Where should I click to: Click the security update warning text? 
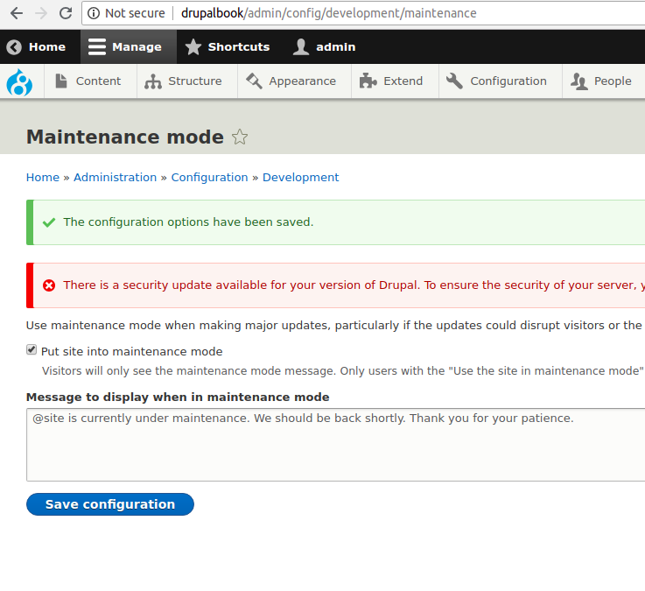(354, 285)
